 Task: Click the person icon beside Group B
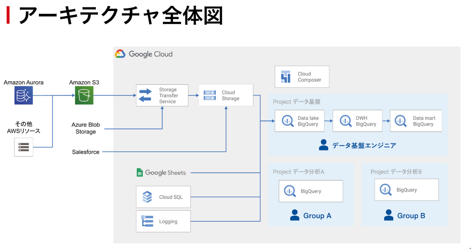coord(389,215)
